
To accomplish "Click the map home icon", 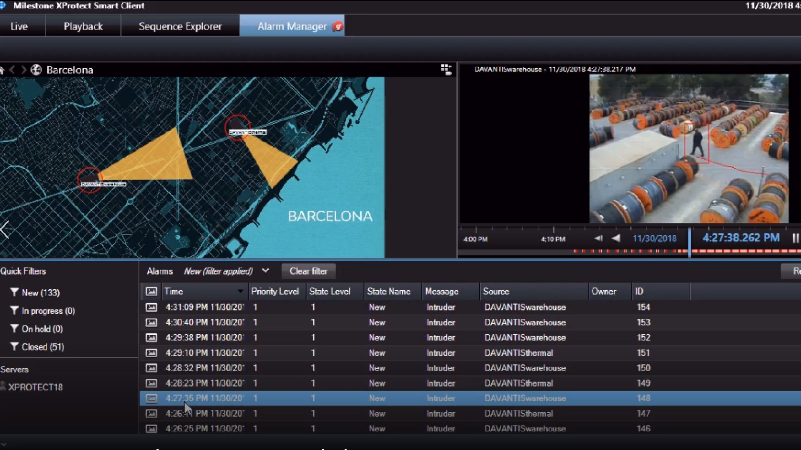I will (x=2, y=70).
